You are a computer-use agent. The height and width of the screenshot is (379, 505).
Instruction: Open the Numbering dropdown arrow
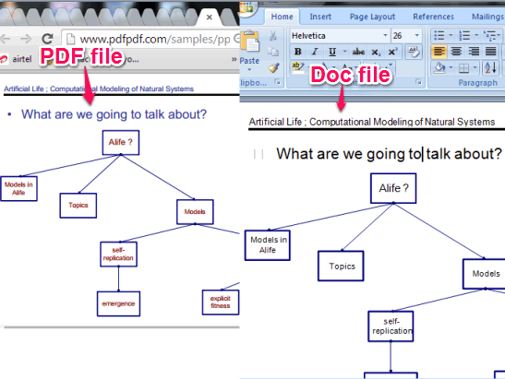476,35
